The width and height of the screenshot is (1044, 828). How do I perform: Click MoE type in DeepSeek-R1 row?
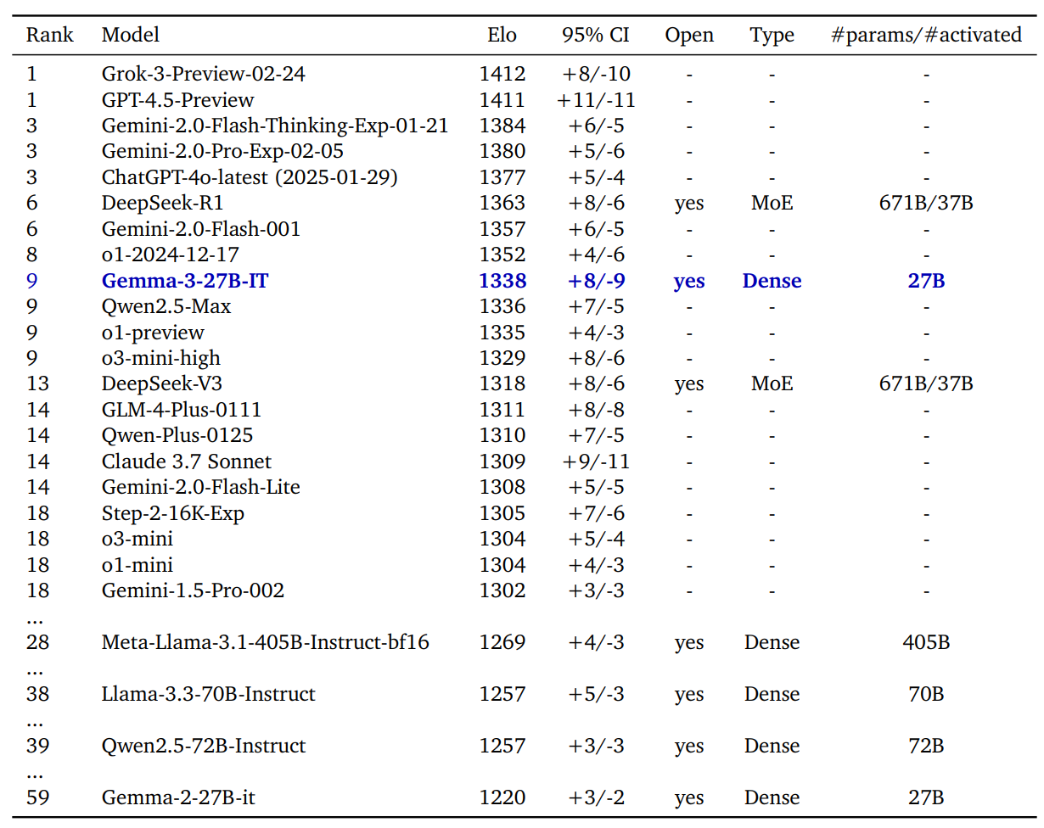pos(772,204)
